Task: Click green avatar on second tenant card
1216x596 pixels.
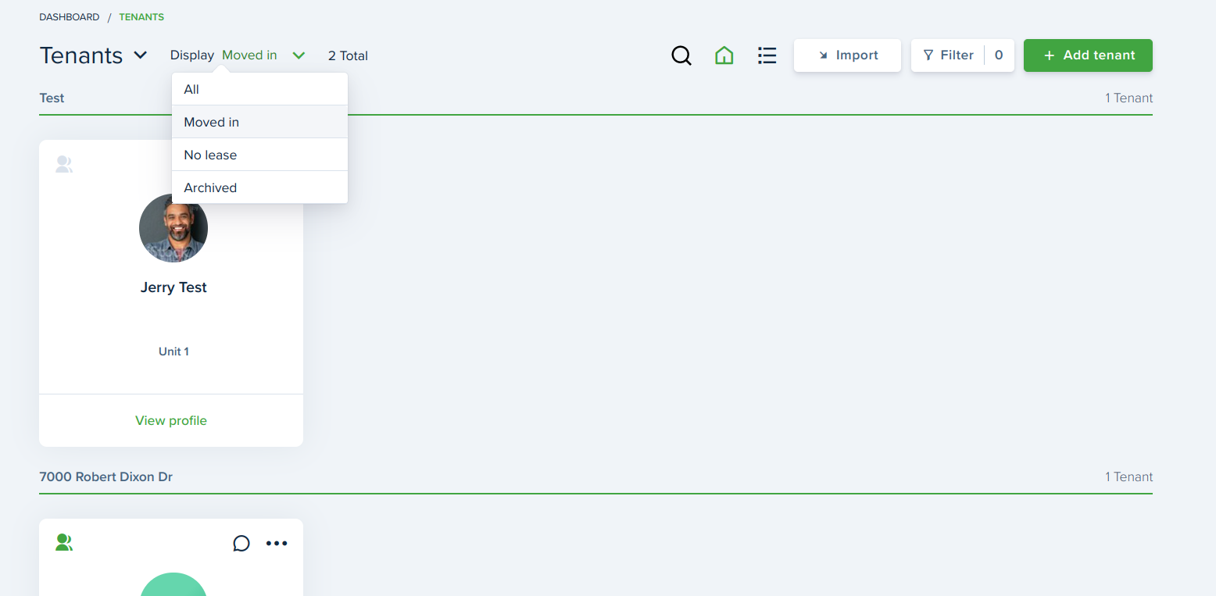Action: 173,584
